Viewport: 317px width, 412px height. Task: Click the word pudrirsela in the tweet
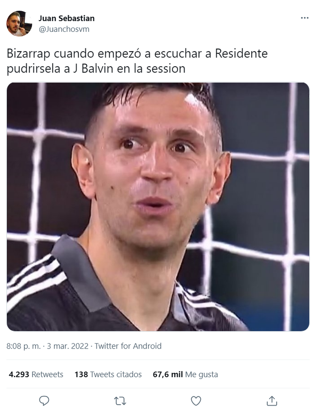(x=34, y=69)
